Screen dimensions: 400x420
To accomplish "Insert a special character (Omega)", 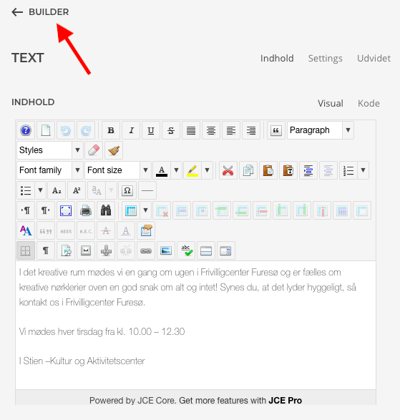I will tap(127, 190).
